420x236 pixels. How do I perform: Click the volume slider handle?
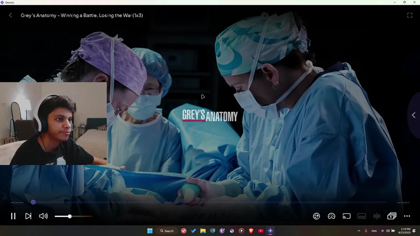tap(70, 216)
